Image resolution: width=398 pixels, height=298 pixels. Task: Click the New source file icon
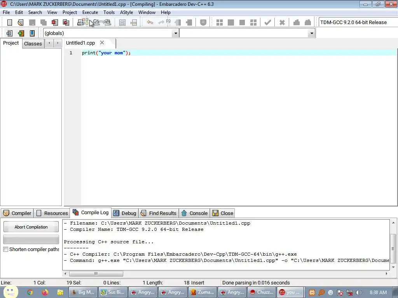pyautogui.click(x=10, y=23)
